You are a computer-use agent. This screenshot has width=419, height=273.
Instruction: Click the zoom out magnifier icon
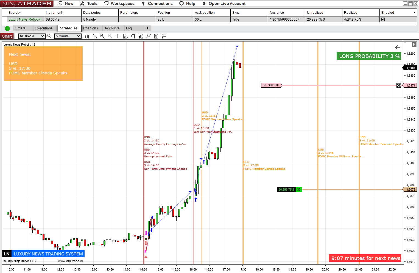click(110, 36)
